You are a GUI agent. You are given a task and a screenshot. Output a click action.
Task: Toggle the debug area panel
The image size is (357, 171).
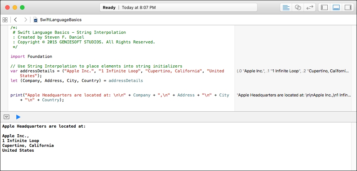(x=336, y=7)
